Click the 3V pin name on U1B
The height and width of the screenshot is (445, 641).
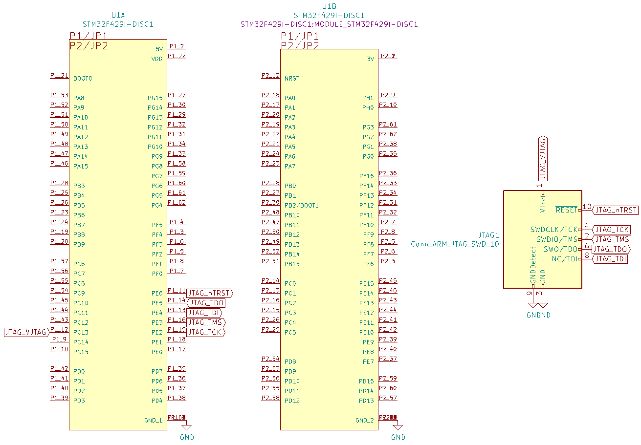370,59
